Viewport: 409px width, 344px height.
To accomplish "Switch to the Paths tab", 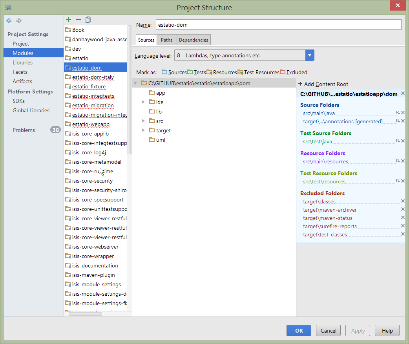I will tap(166, 40).
